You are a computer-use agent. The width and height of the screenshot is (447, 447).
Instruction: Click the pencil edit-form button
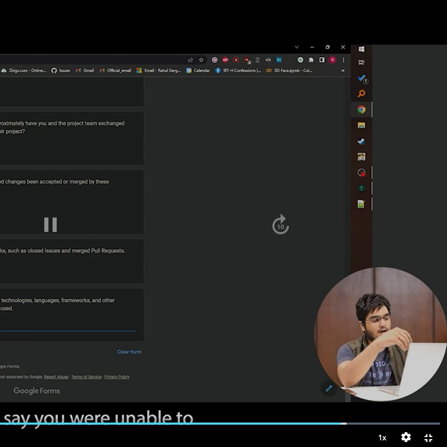tap(329, 388)
